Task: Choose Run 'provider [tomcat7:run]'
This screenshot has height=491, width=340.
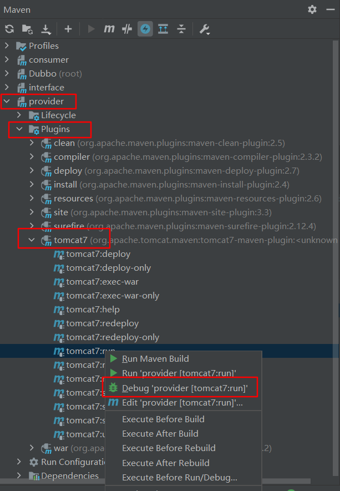Action: pyautogui.click(x=183, y=373)
